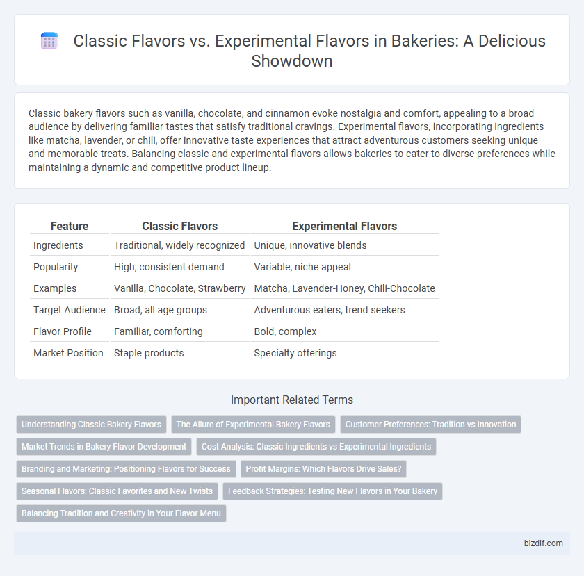Open Branding and Marketing: Positioning Flavors tag

click(126, 469)
